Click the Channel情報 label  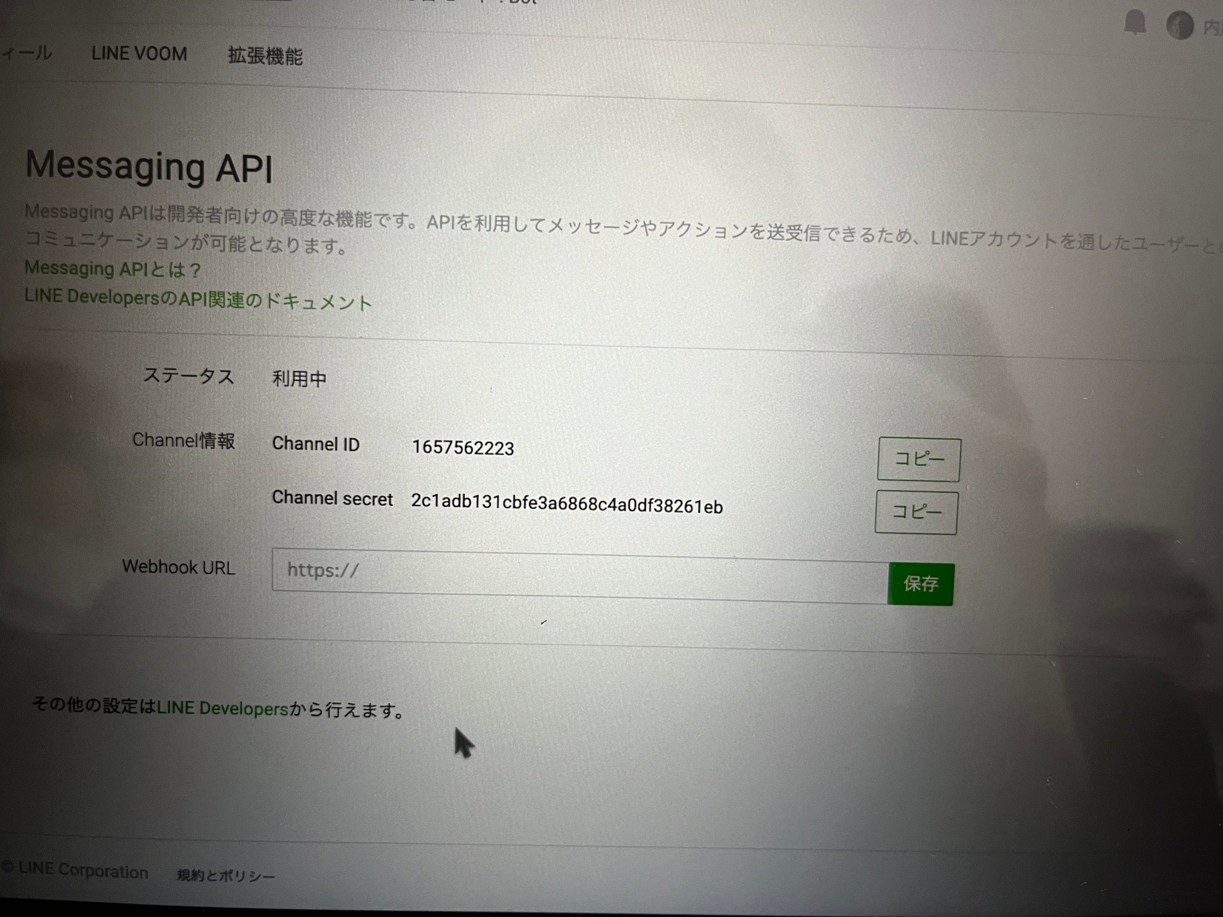click(184, 441)
